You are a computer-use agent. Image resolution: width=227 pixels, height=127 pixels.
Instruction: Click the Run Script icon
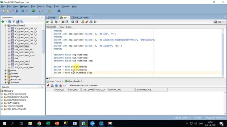(x=52, y=22)
